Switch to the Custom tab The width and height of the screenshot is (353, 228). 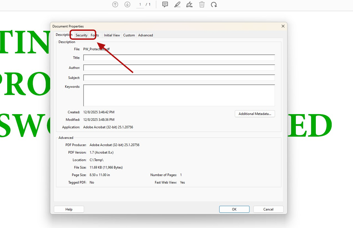(x=129, y=35)
